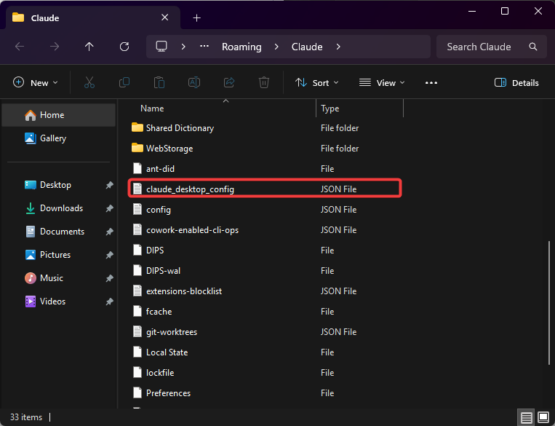Open See more toolbar options
Screen dimensions: 555x426
tap(431, 82)
